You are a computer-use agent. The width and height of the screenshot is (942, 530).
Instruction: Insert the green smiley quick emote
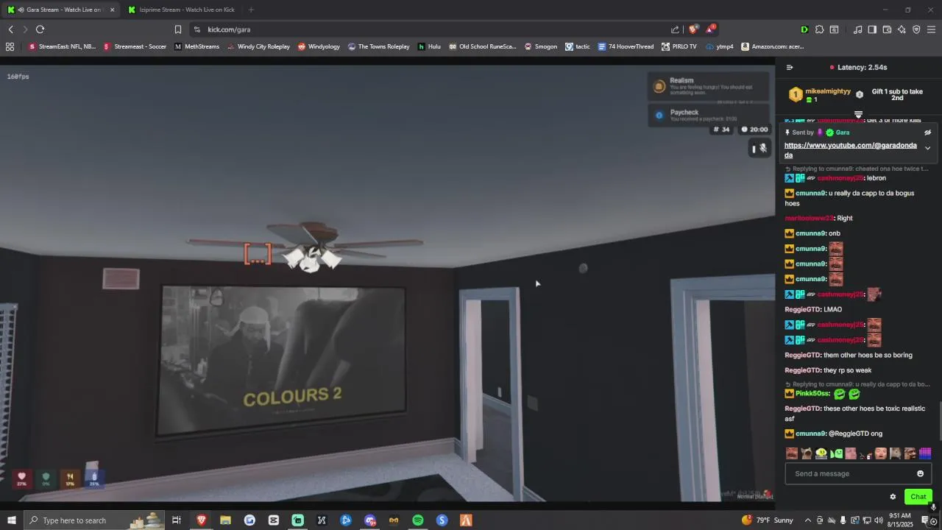coord(836,453)
